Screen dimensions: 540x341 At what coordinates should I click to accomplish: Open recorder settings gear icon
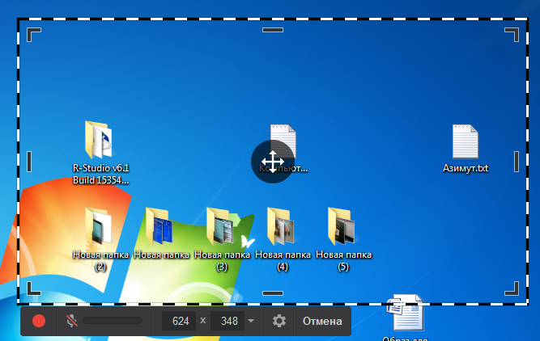(279, 321)
